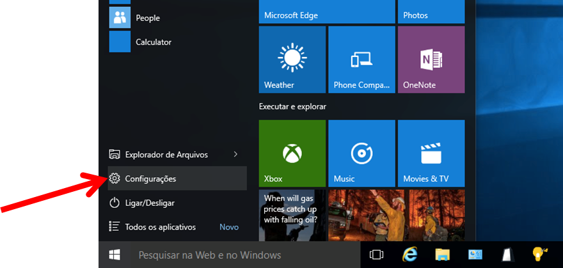Open File Explorer from the taskbar
This screenshot has width=563, height=268.
pyautogui.click(x=442, y=255)
